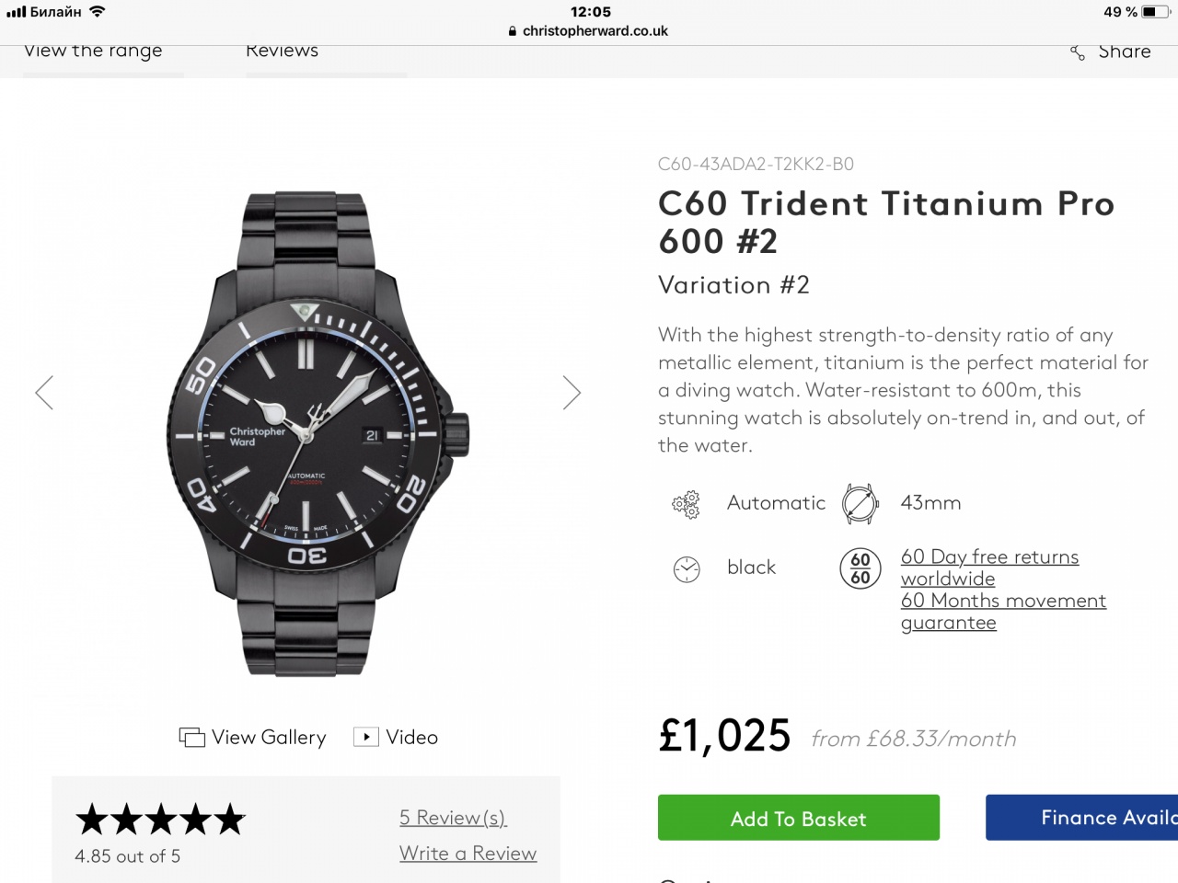Screen dimensions: 1178x883
Task: Open the 5 Review(s) link
Action: tap(453, 818)
